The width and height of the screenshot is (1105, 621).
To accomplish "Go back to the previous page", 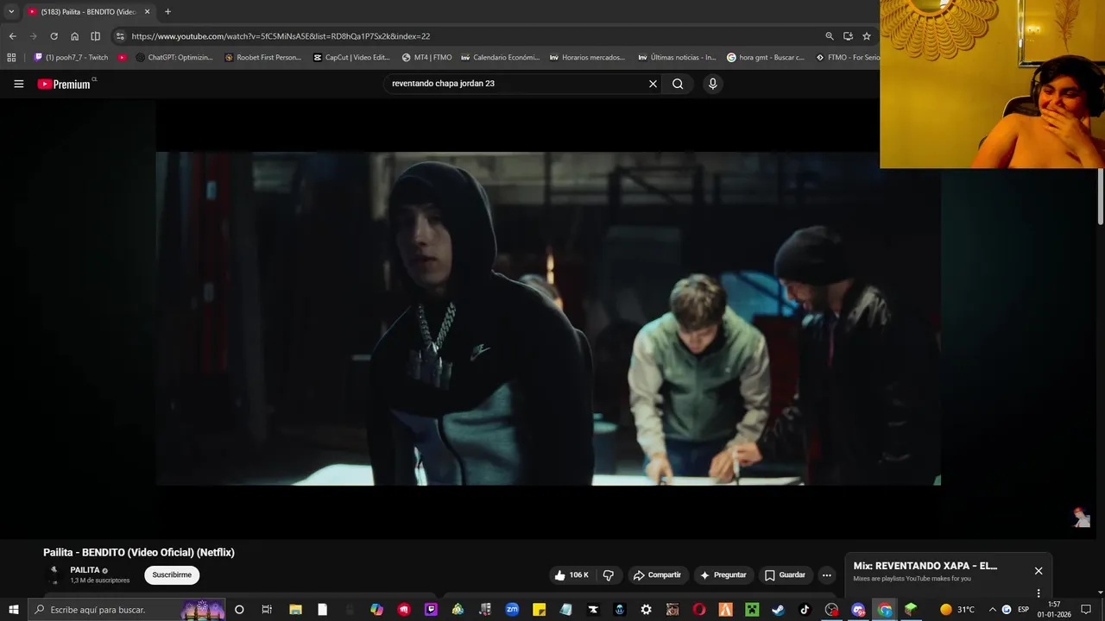I will 12,36.
